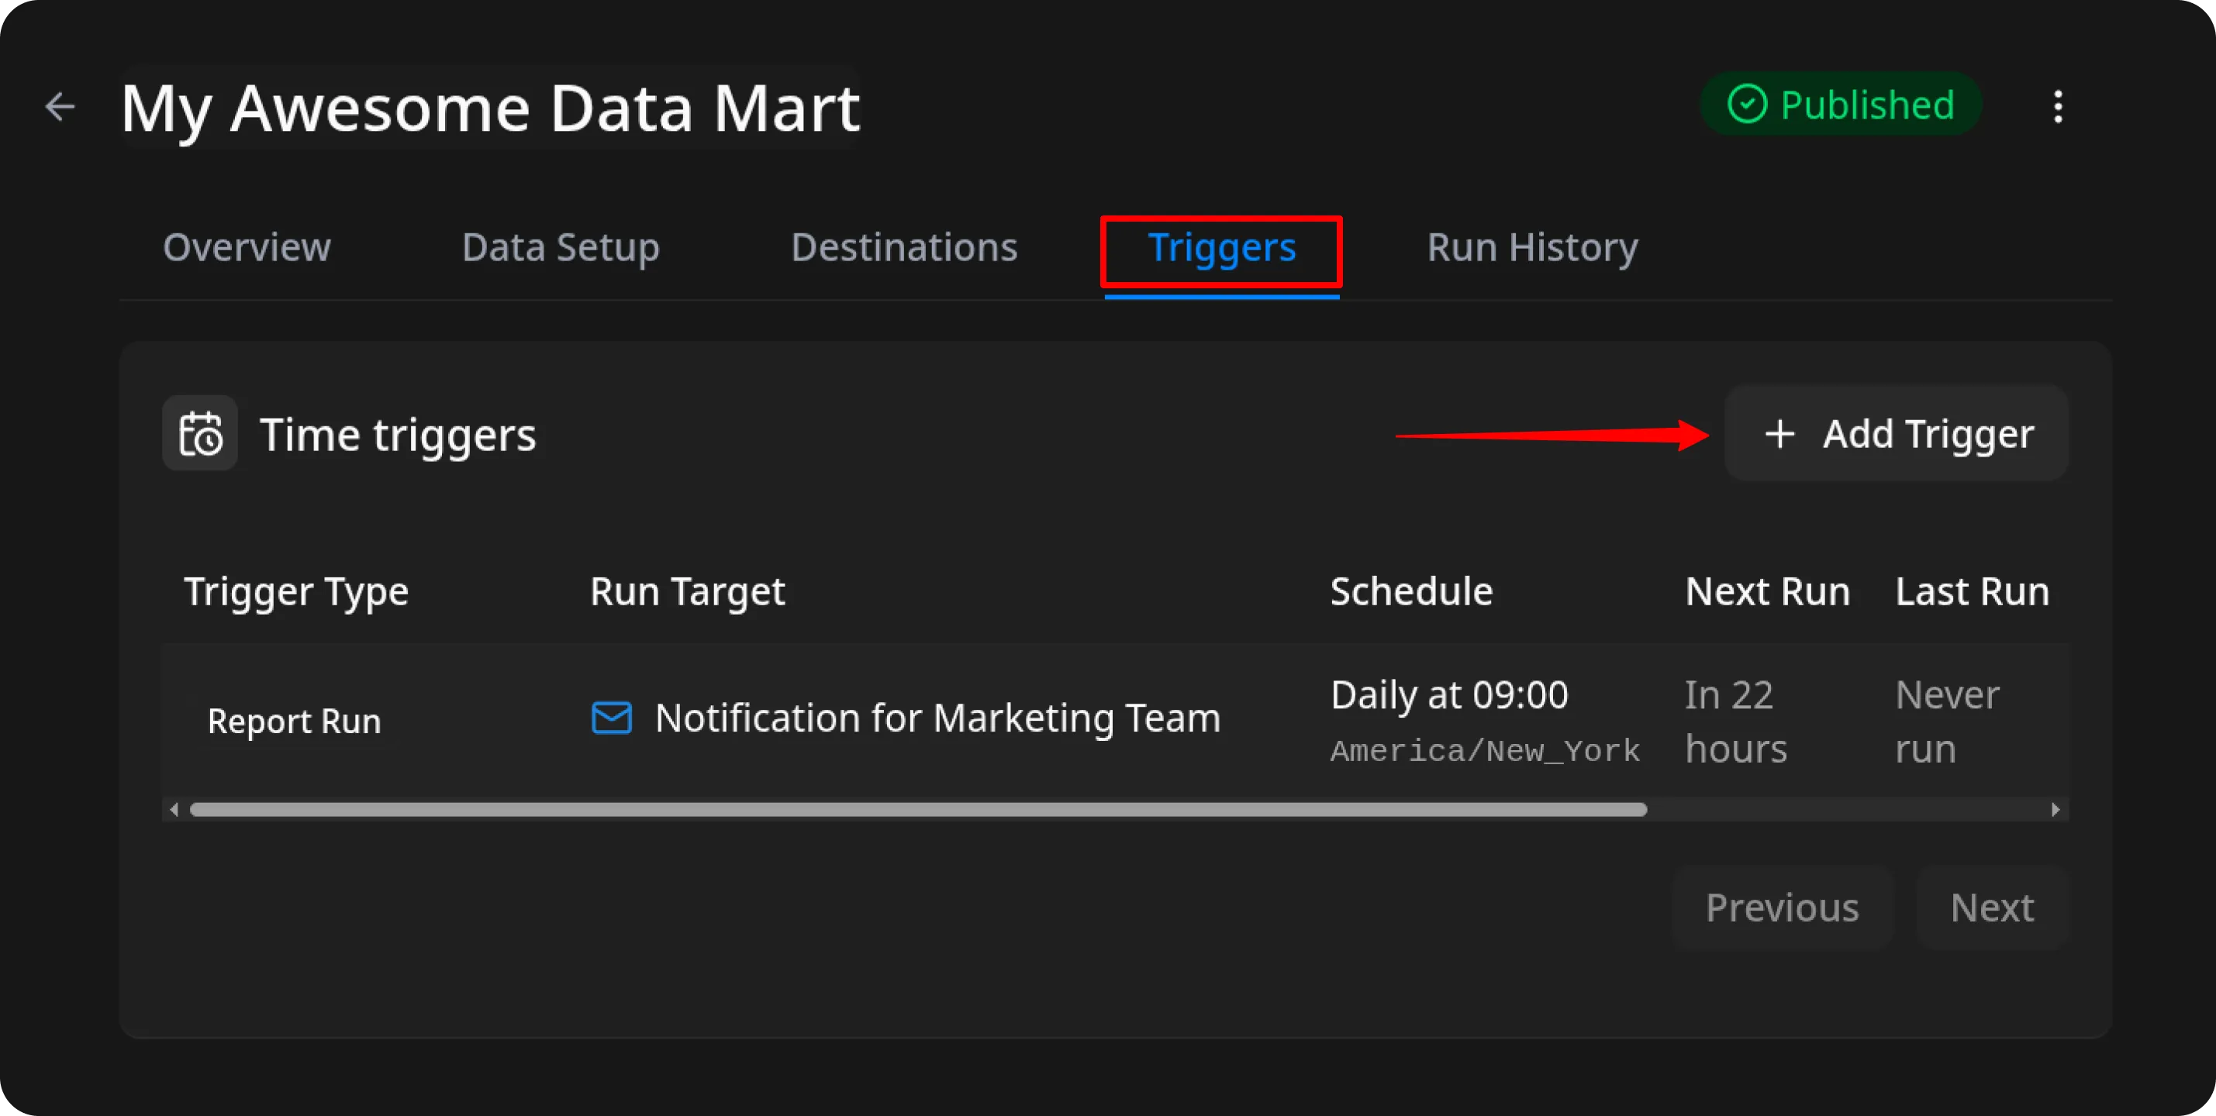Click the back arrow to leave the data mart
2216x1116 pixels.
tap(60, 107)
